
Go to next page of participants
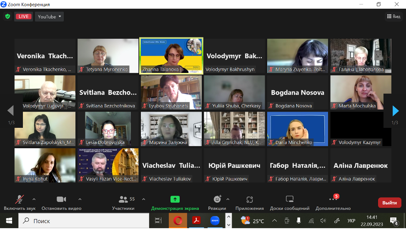(x=395, y=110)
